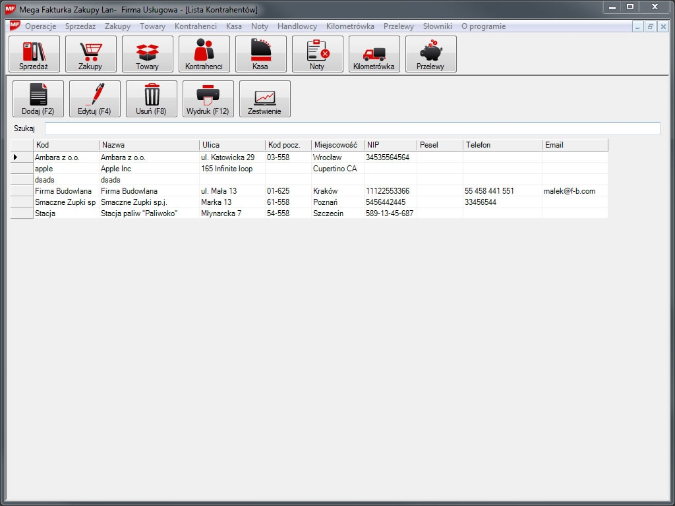
Task: Open Przelewy piggy bank icon
Action: click(431, 54)
